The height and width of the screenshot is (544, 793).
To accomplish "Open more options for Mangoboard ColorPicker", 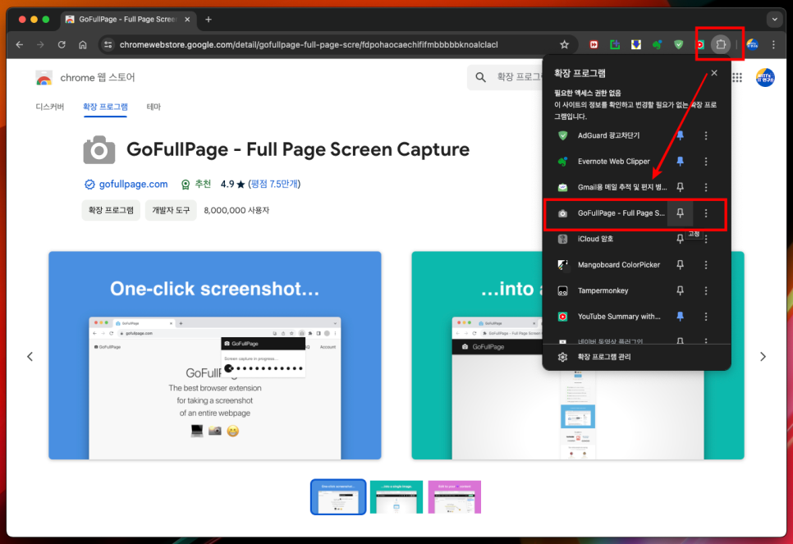I will tap(705, 264).
